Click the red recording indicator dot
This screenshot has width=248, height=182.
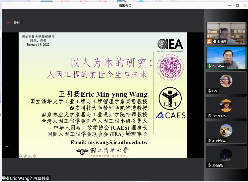[x=9, y=23]
